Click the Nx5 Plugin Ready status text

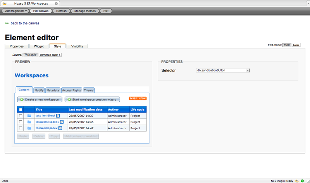[282, 181]
